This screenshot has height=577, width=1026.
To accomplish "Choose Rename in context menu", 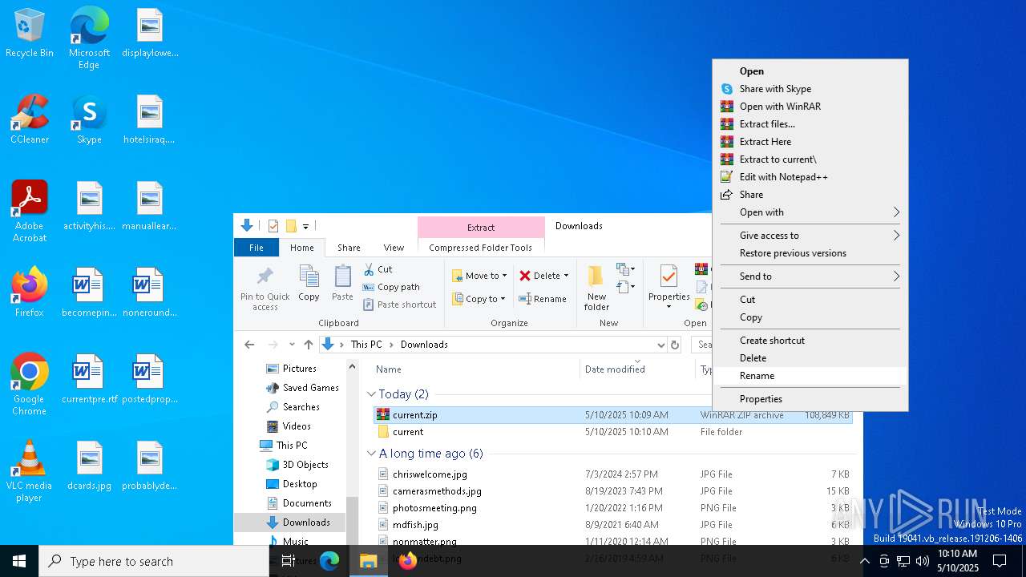I will [x=810, y=376].
